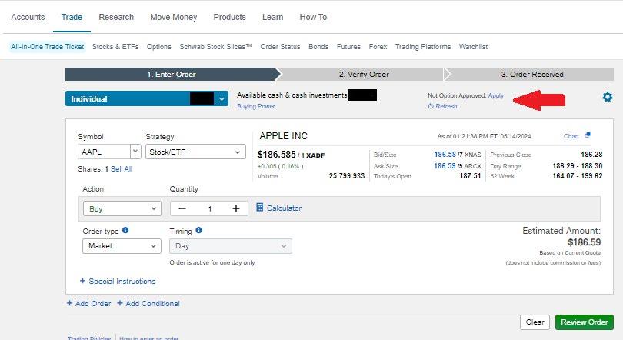Open the Futures tab
The height and width of the screenshot is (340, 623).
pyautogui.click(x=348, y=46)
